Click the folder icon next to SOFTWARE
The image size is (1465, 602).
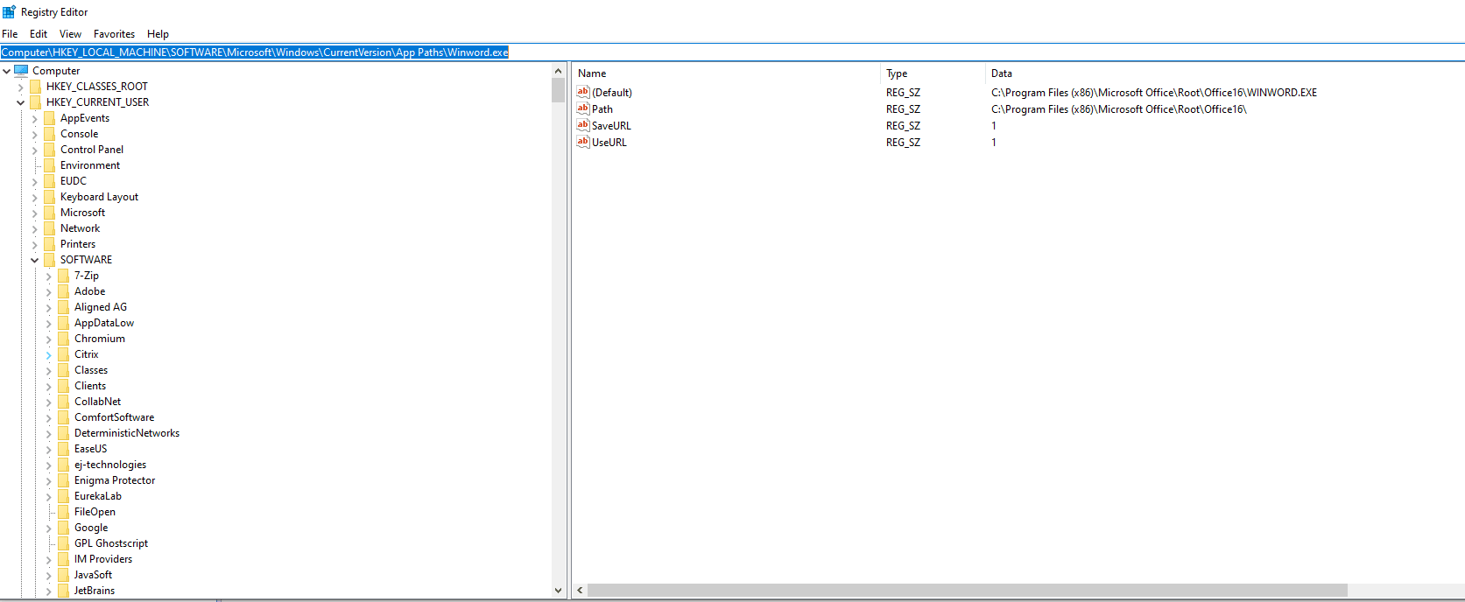(x=49, y=260)
